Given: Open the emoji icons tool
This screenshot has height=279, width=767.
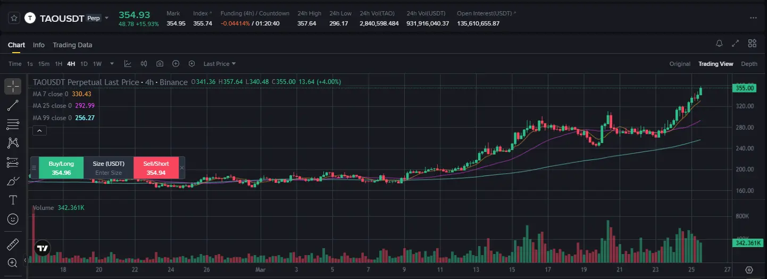Looking at the screenshot, I should 13,219.
